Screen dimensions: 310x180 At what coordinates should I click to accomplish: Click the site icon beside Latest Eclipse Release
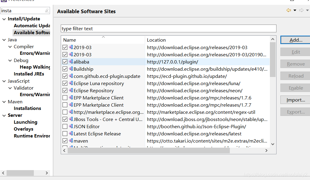coord(71,134)
